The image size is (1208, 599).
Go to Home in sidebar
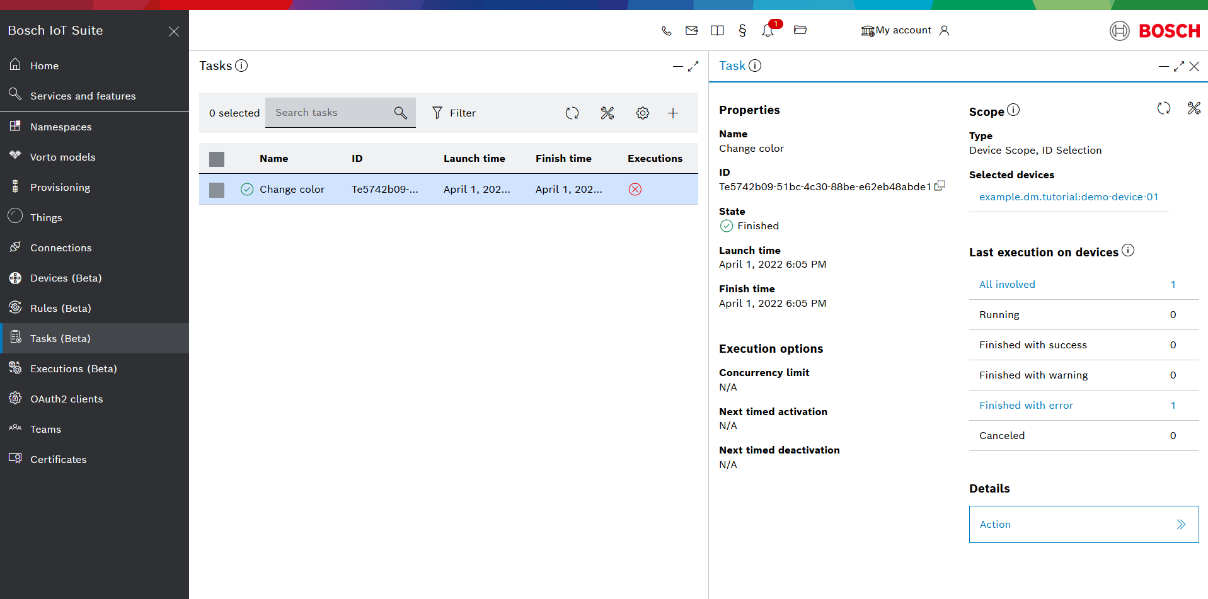(x=95, y=66)
